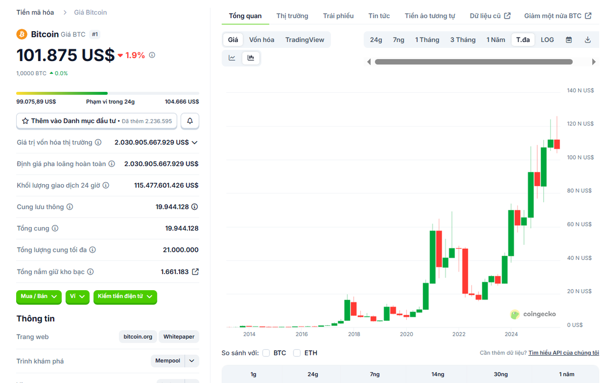The height and width of the screenshot is (383, 607).
Task: Click the 101.875 US$ price text
Action: click(x=66, y=55)
